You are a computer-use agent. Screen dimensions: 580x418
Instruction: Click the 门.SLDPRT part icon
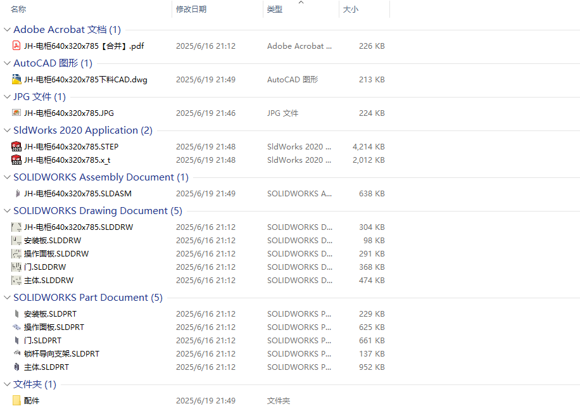tap(16, 340)
